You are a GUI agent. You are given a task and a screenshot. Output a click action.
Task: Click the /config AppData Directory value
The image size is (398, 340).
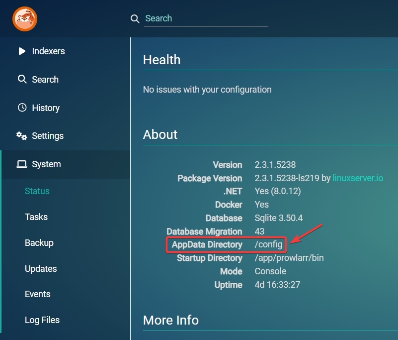pos(268,244)
